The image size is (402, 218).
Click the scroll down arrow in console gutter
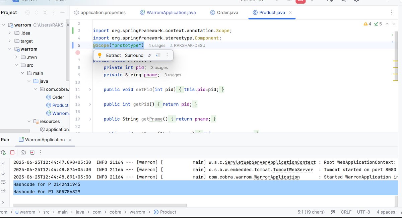[3, 173]
